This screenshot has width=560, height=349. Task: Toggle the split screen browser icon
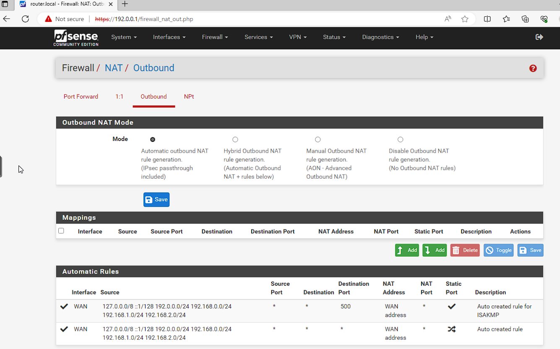click(x=487, y=19)
